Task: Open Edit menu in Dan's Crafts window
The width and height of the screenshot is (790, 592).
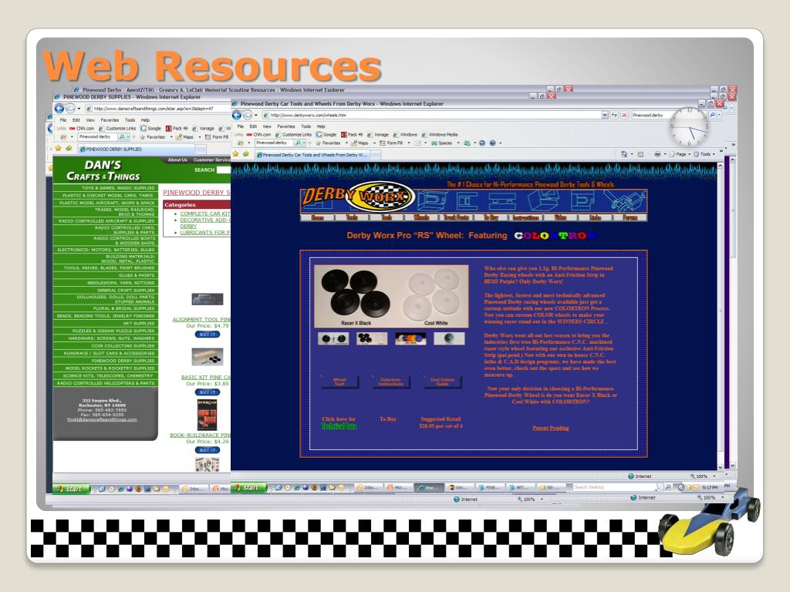Action: coord(76,119)
